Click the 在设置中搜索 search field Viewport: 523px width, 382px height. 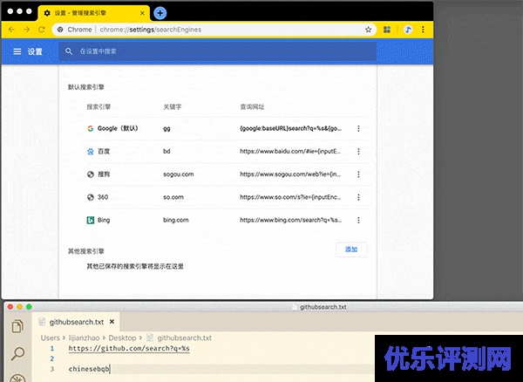coord(218,51)
